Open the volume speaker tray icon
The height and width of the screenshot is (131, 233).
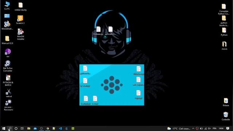click(x=209, y=128)
